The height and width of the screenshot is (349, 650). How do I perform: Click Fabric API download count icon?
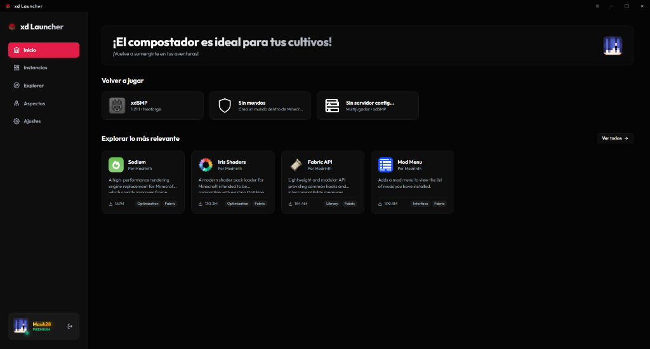(290, 204)
